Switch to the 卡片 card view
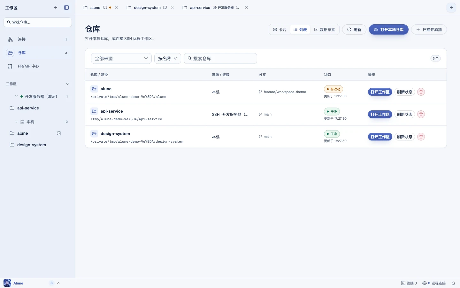460x288 pixels. 280,30
